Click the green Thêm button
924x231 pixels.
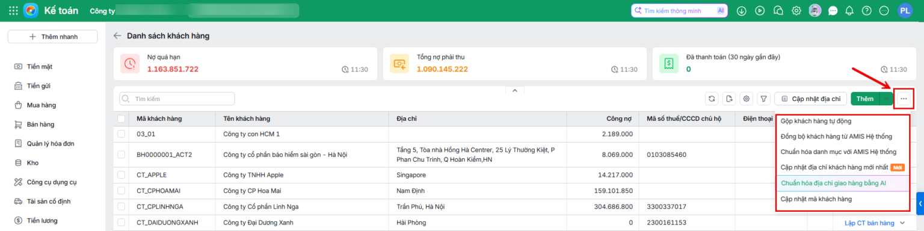click(x=865, y=99)
